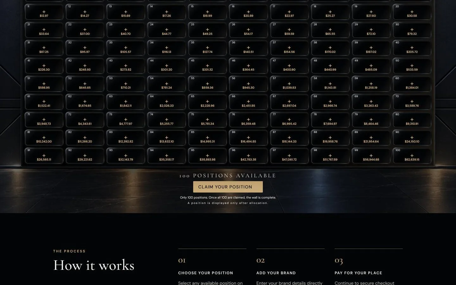Click the plus icon on position 64
The height and width of the screenshot is (285, 456).
pos(167,102)
